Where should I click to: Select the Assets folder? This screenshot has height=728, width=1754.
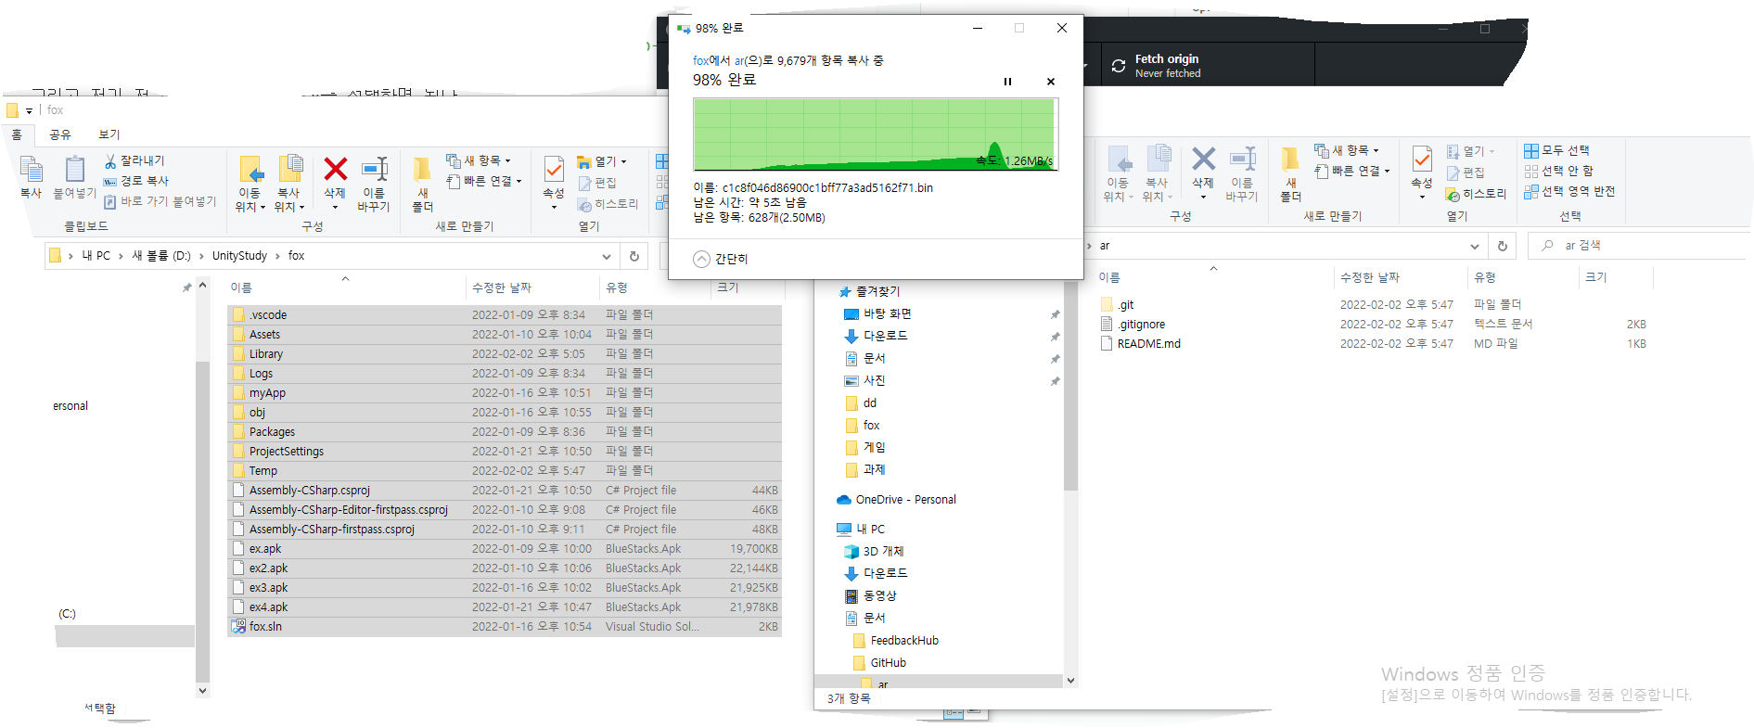click(505, 335)
